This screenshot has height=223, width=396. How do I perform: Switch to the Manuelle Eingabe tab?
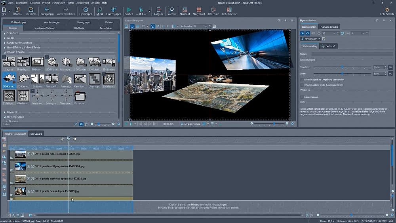pyautogui.click(x=329, y=27)
